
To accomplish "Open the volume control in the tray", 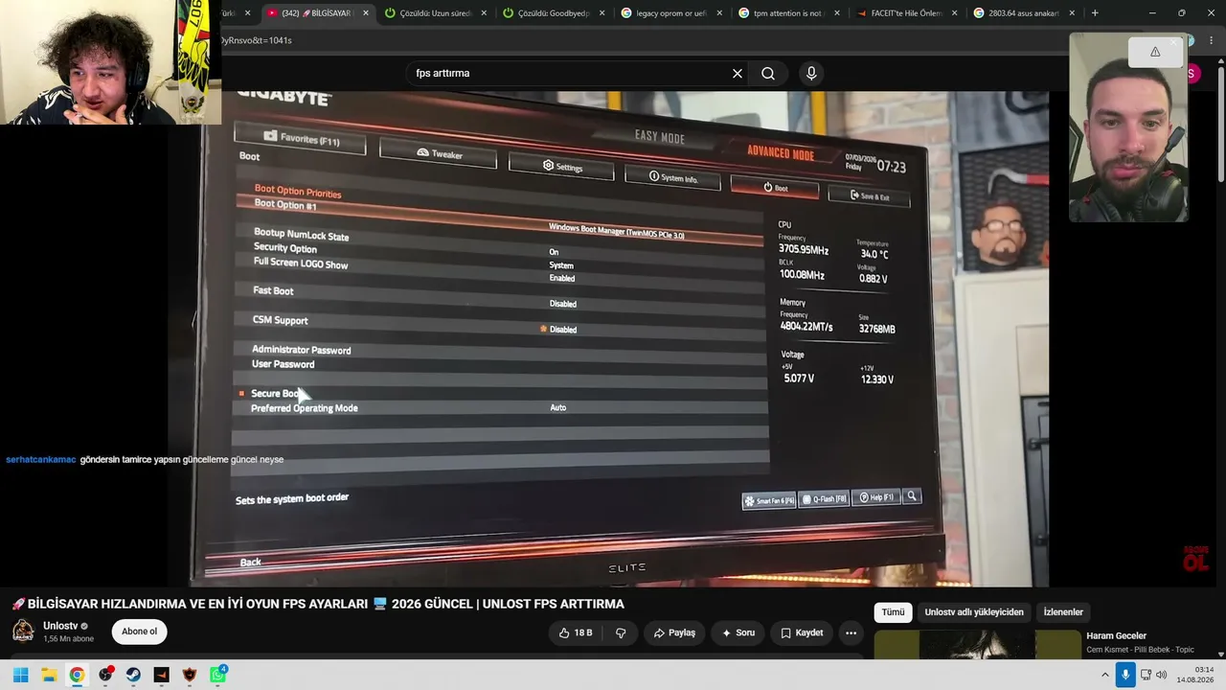I will 1162,675.
